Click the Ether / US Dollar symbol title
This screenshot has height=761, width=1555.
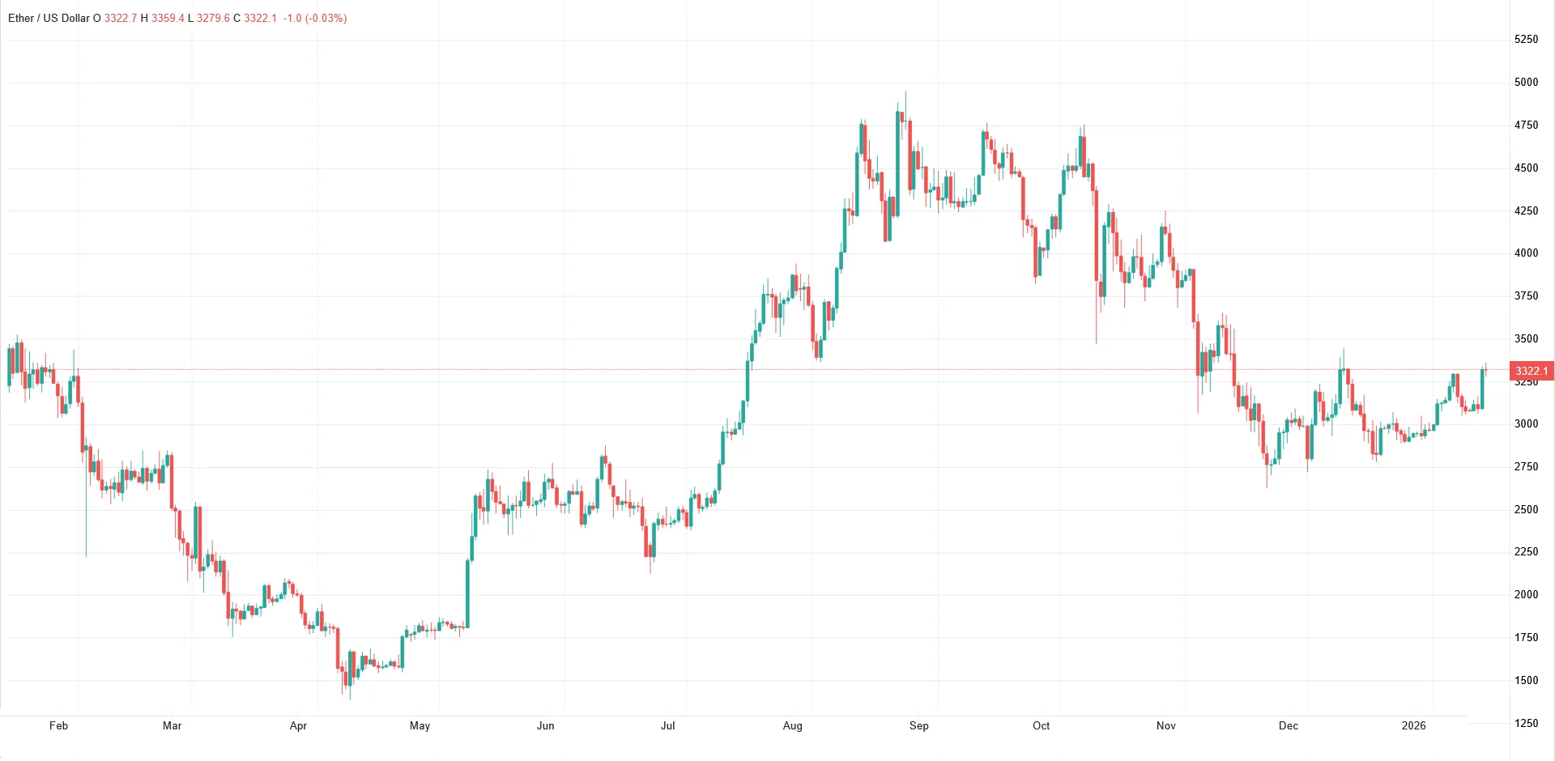[x=49, y=18]
